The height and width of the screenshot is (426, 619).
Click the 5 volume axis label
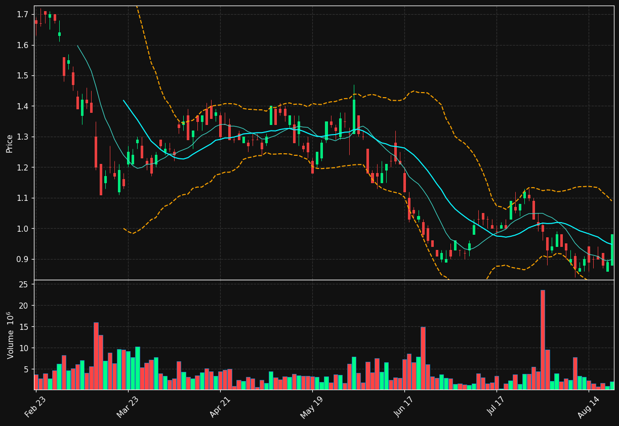[x=26, y=370]
